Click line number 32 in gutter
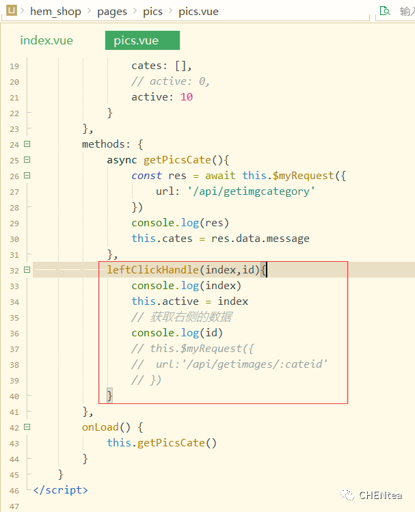The image size is (415, 512). pos(14,271)
